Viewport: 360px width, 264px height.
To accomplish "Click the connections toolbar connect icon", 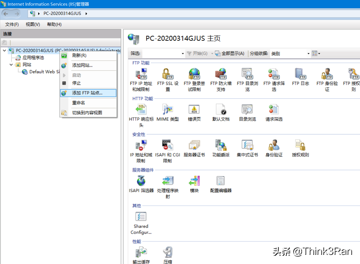I will pos(4,43).
